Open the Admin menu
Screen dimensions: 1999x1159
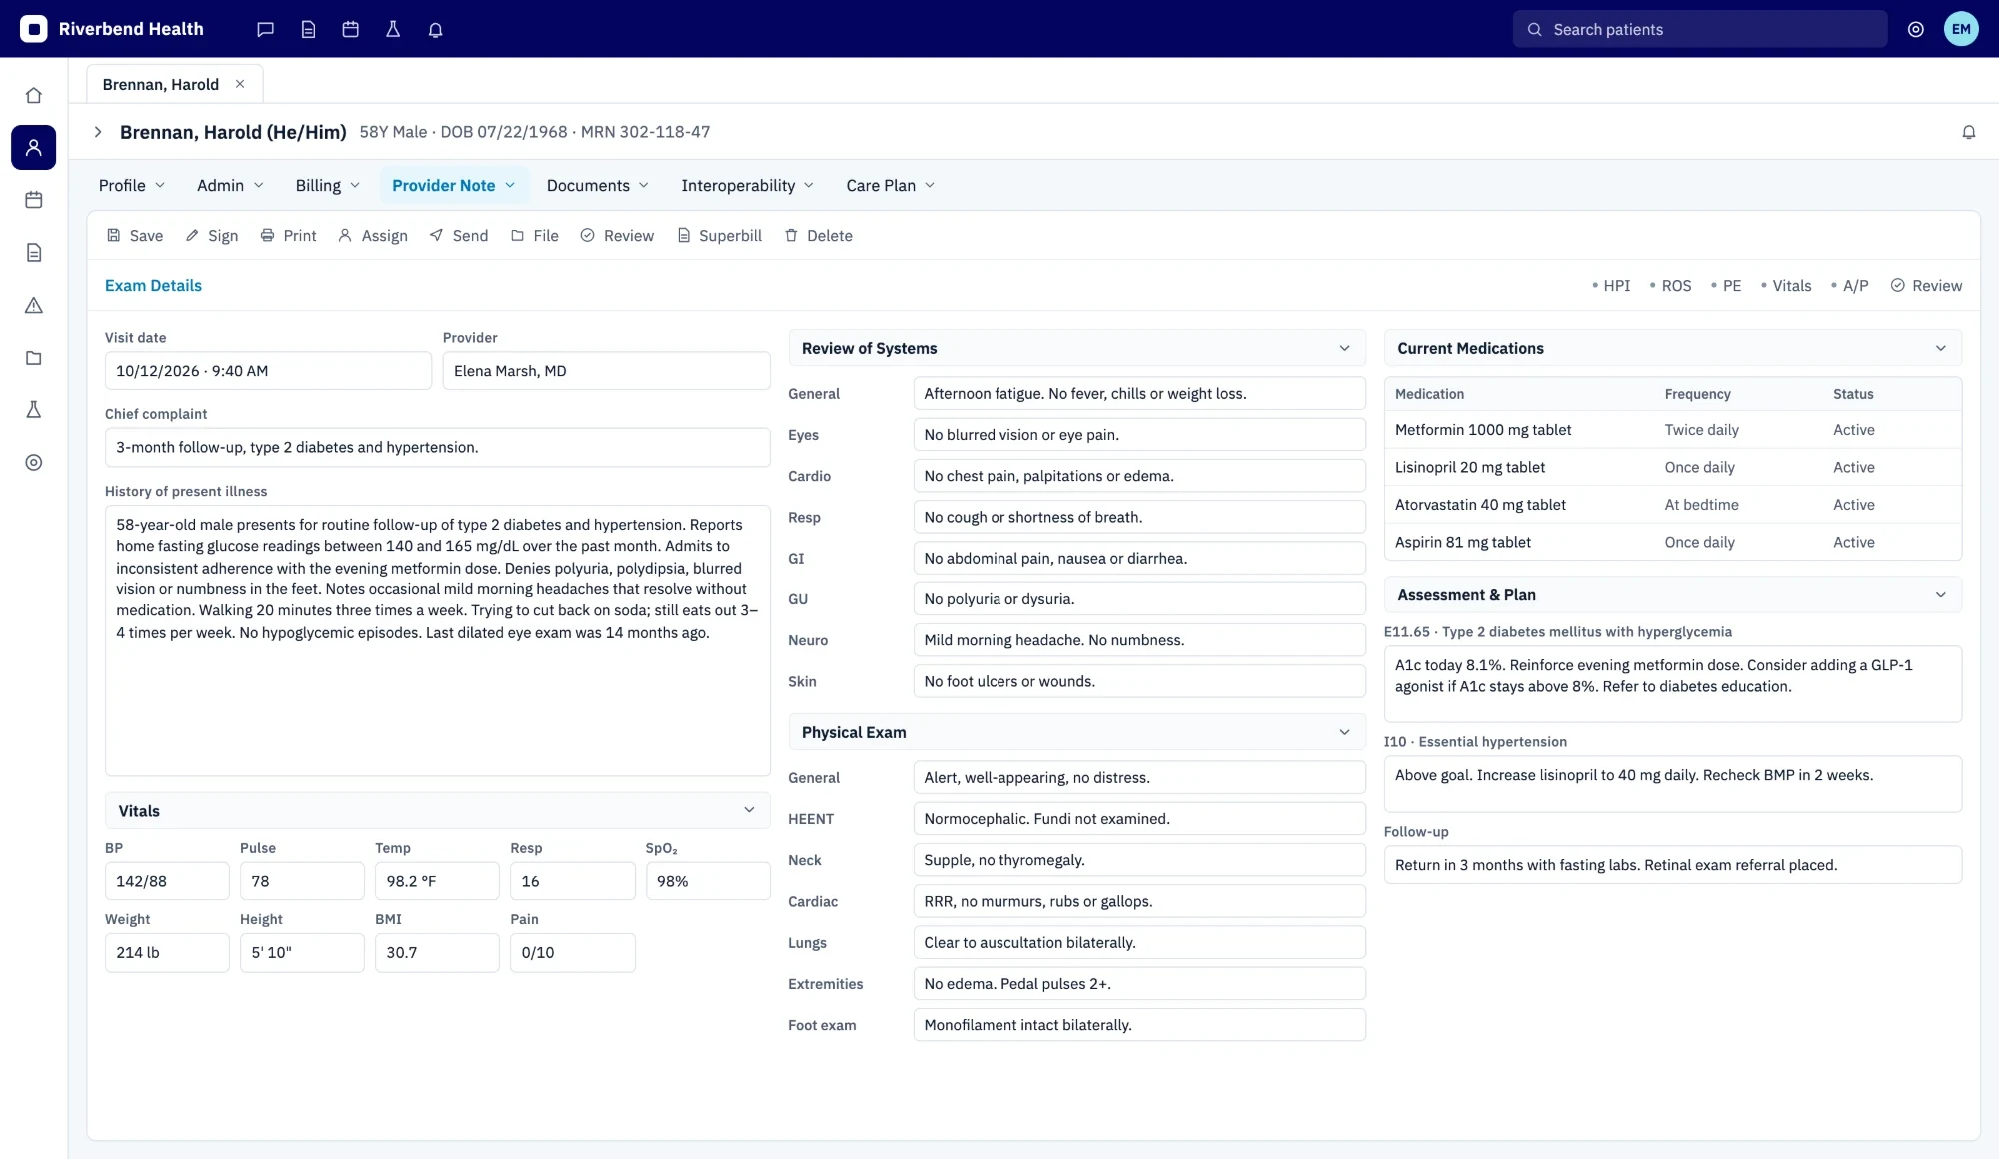click(x=231, y=186)
